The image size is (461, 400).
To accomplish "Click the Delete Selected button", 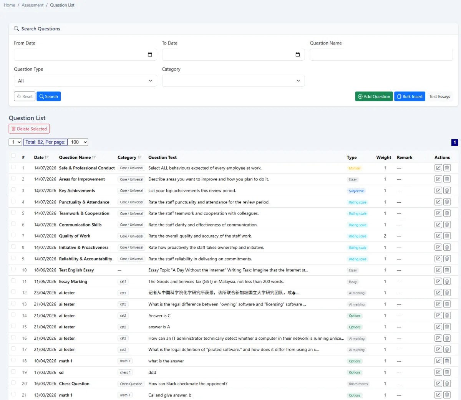I will (29, 129).
